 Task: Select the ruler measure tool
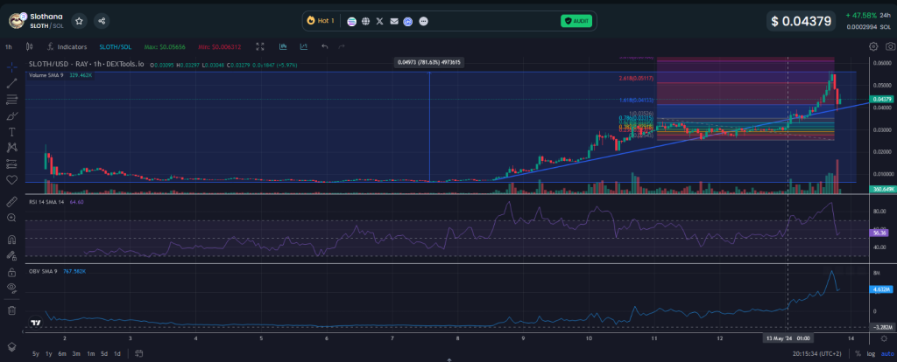[11, 202]
